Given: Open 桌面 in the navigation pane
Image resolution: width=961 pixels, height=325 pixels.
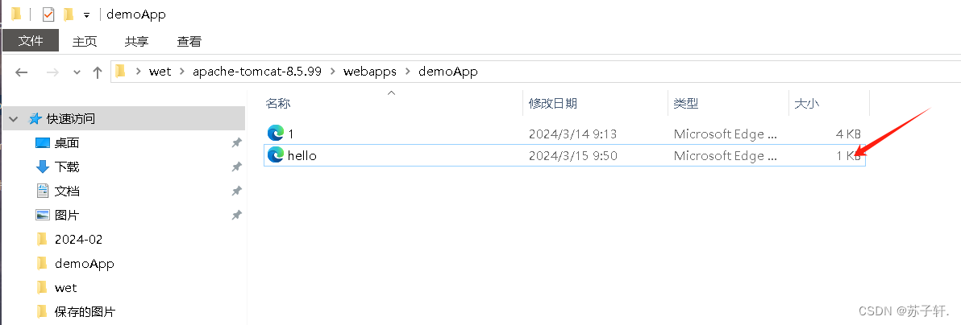Looking at the screenshot, I should click(x=67, y=143).
